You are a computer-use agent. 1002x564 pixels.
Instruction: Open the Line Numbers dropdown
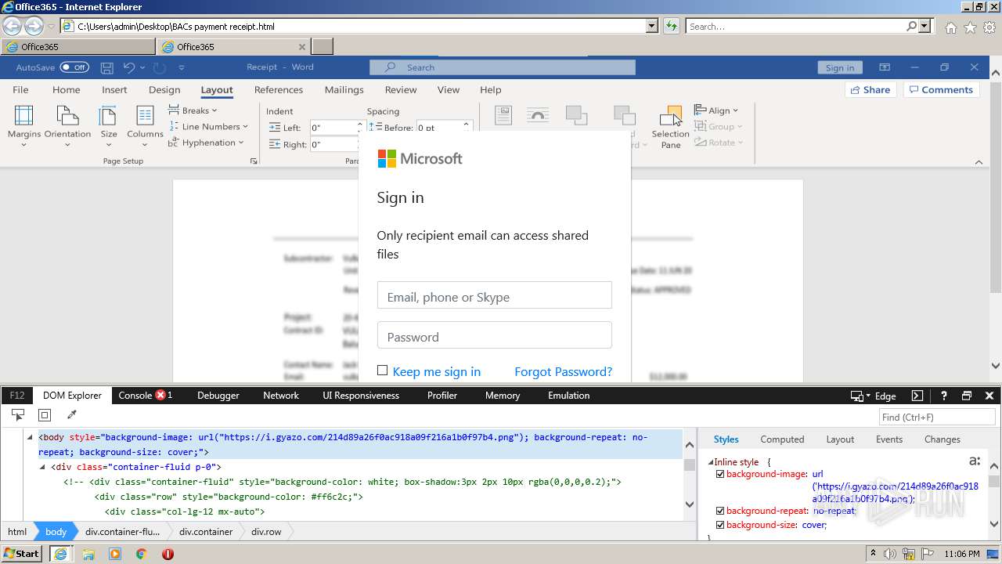click(x=208, y=126)
